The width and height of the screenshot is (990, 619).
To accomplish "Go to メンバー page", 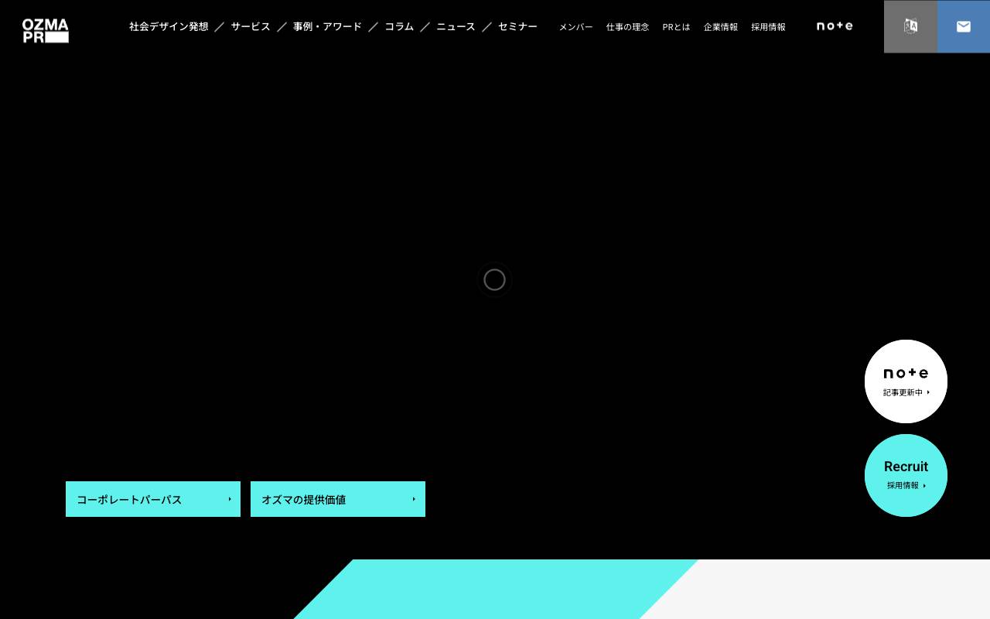I will coord(576,27).
